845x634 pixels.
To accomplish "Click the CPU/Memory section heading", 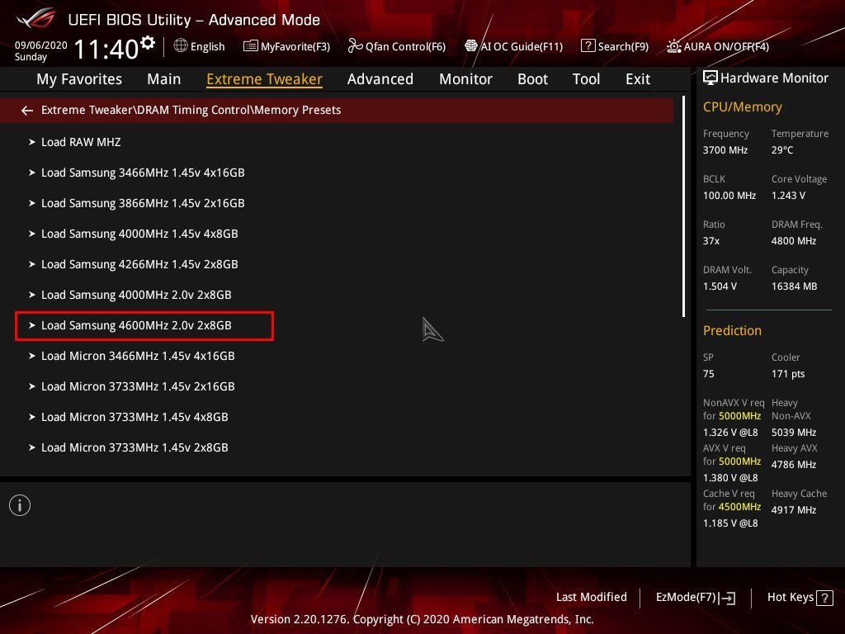I will (x=742, y=107).
